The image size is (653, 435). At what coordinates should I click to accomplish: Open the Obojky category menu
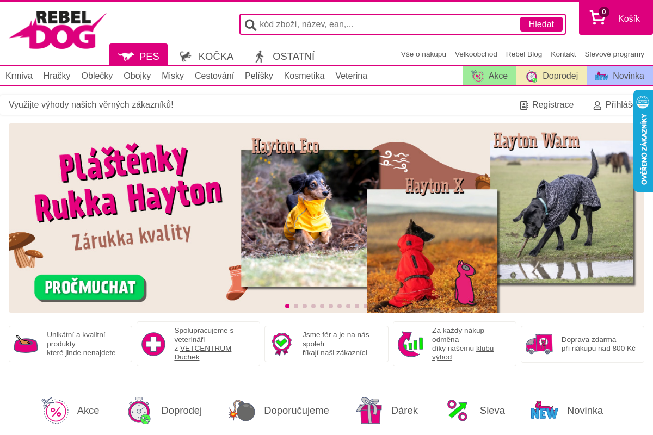click(x=137, y=76)
